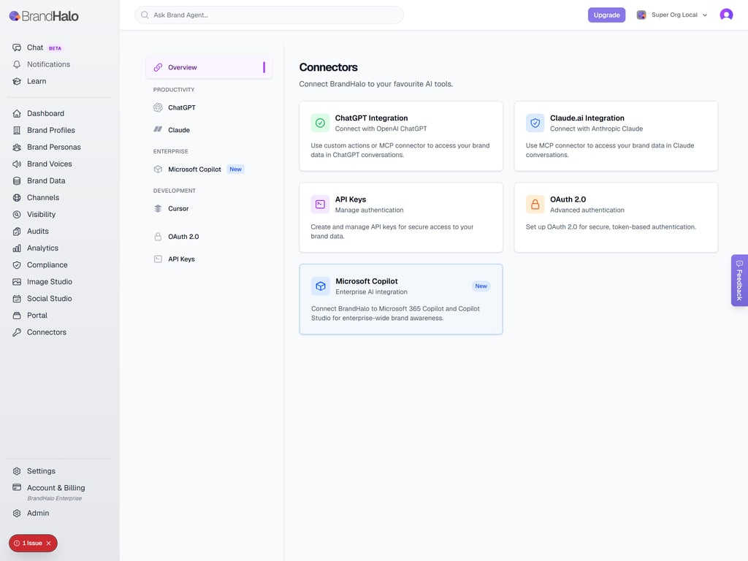Click the user avatar icon

coord(726,15)
